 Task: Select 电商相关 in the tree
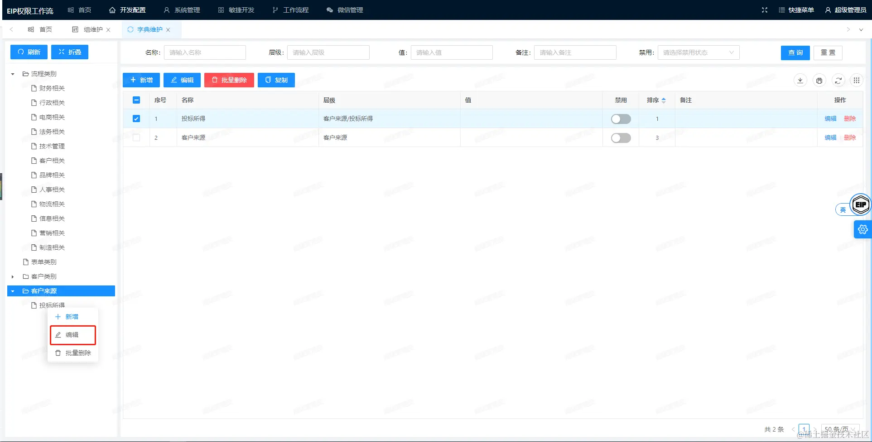[x=52, y=117]
